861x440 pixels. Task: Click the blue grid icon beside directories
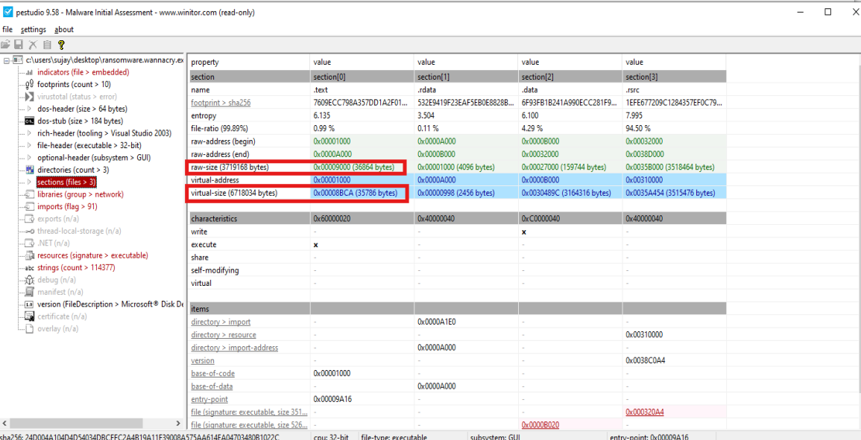30,170
